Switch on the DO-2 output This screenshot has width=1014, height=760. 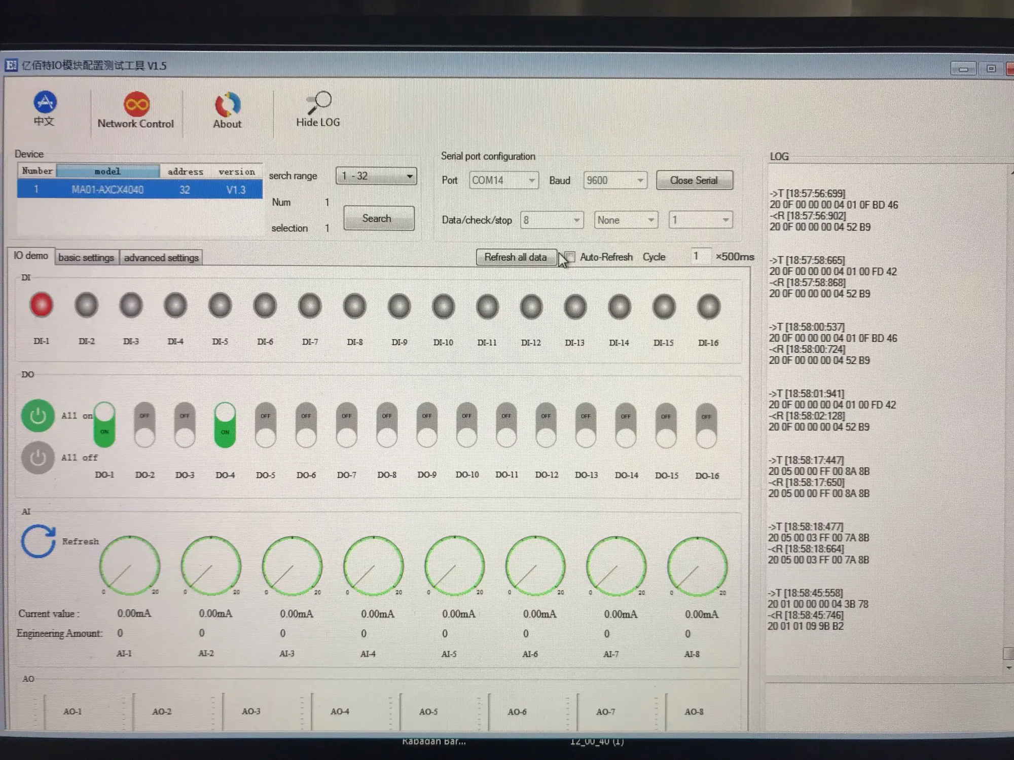(144, 426)
